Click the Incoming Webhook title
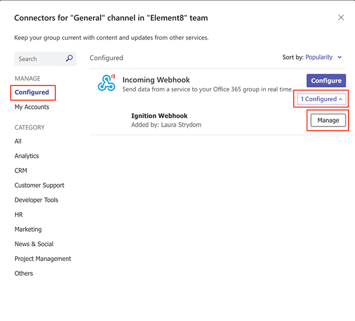This screenshot has height=321, width=355. click(x=156, y=80)
